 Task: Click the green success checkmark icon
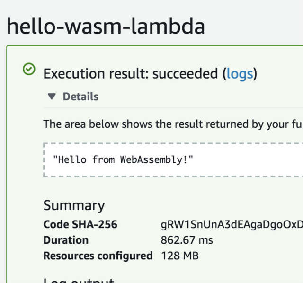click(29, 69)
